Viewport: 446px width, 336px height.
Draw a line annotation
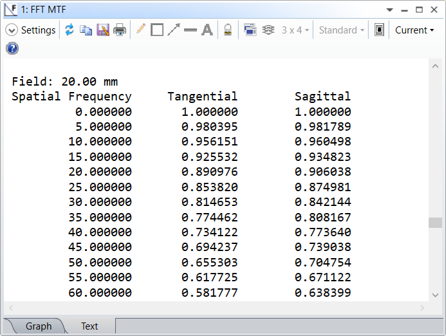tap(190, 30)
